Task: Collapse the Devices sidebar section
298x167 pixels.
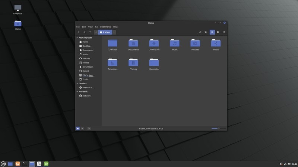Action: coord(77,83)
